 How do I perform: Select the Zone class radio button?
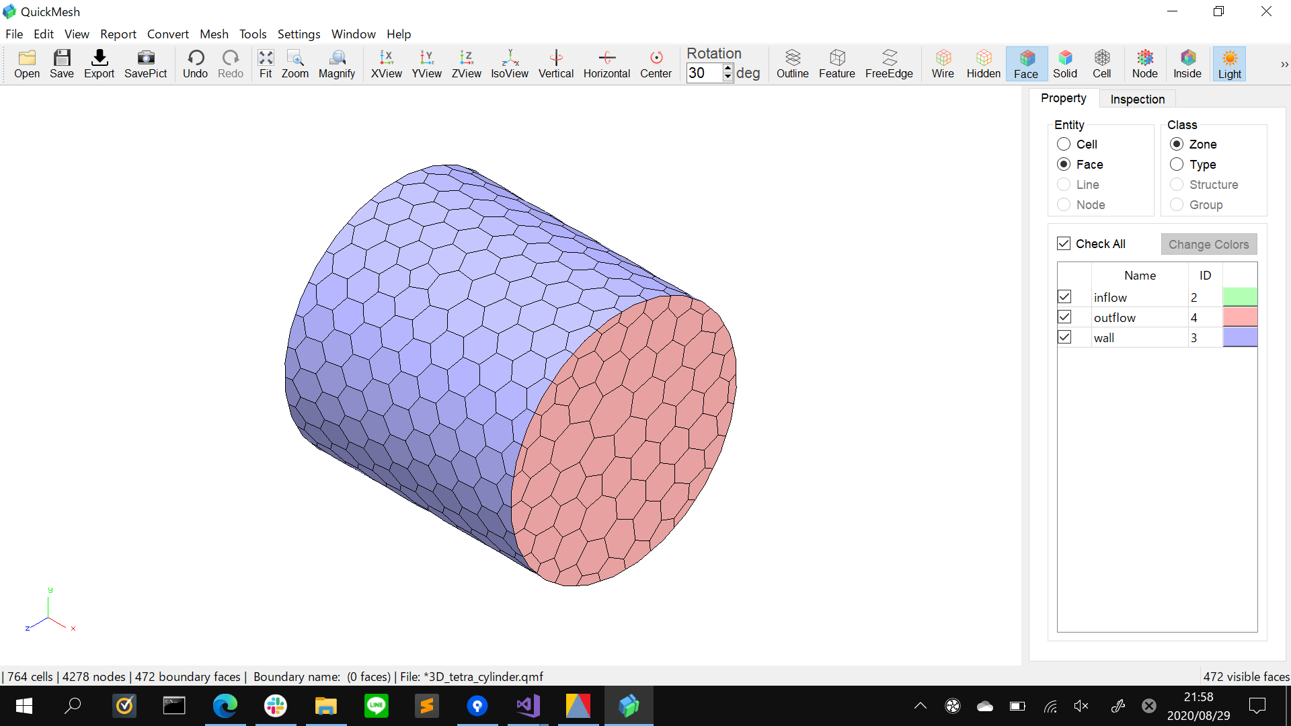[1177, 144]
